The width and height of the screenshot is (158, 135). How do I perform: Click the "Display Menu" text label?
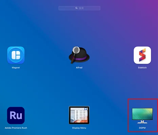[79, 128]
